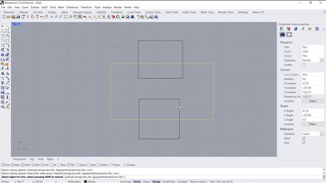Open the Projection dropdown arrow

click(x=322, y=60)
